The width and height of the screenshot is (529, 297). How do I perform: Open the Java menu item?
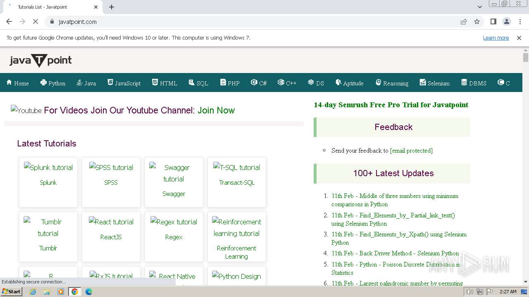[86, 83]
